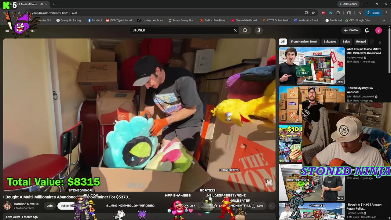The width and height of the screenshot is (391, 220).
Task: Open Facebook bookmark
Action: [x=95, y=20]
